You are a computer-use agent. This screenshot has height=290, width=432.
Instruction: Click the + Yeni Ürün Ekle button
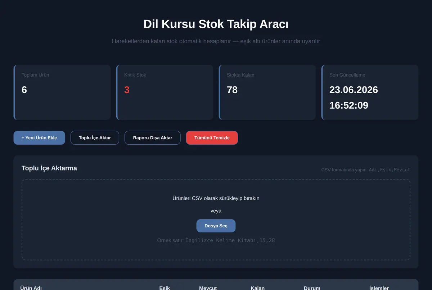[x=39, y=138]
